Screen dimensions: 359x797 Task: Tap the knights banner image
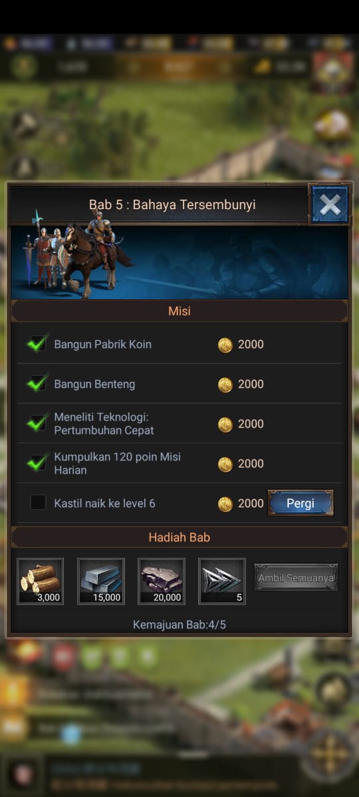tap(179, 262)
